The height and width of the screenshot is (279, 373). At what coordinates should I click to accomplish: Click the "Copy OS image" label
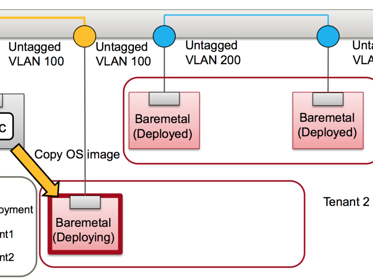(77, 155)
